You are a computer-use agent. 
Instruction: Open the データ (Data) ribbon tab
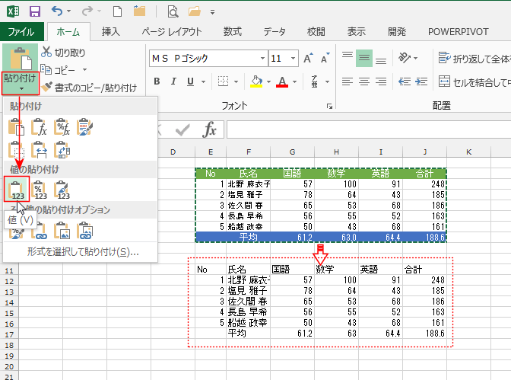[275, 32]
